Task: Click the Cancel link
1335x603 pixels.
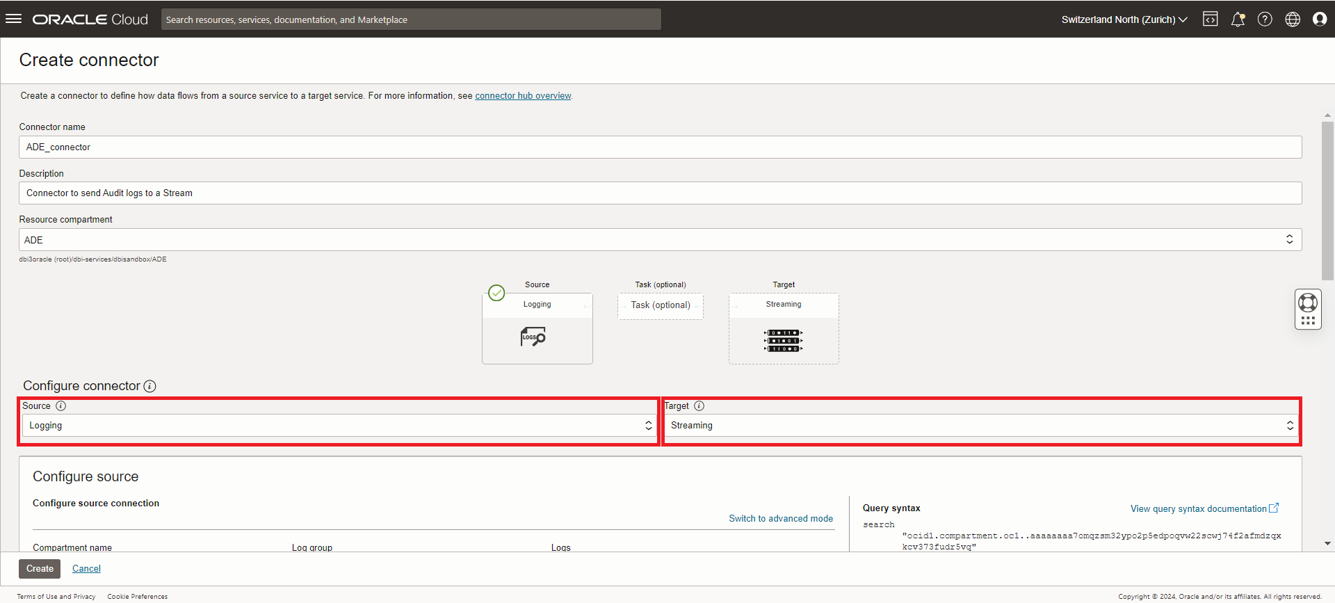Action: click(86, 569)
